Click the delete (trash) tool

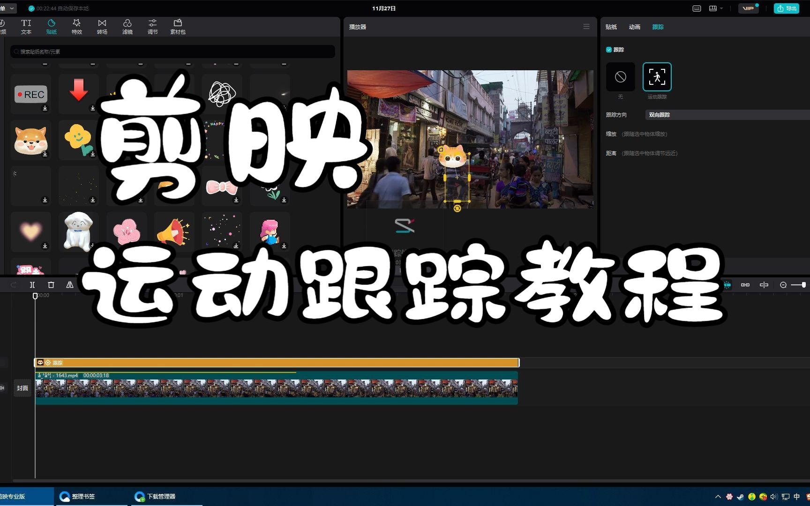(x=51, y=285)
